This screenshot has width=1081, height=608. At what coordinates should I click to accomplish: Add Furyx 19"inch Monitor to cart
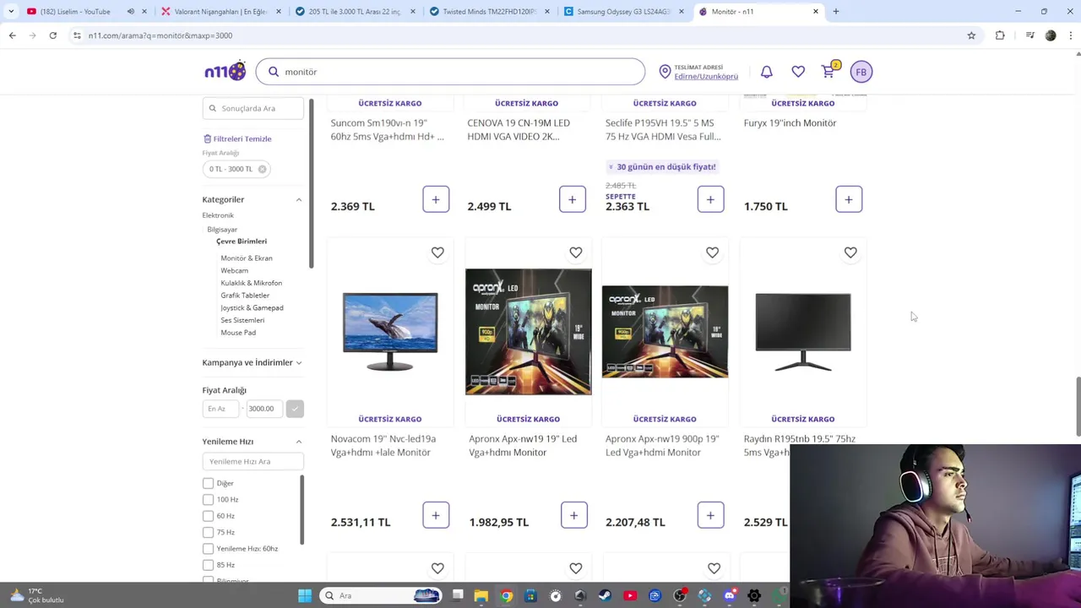click(849, 200)
